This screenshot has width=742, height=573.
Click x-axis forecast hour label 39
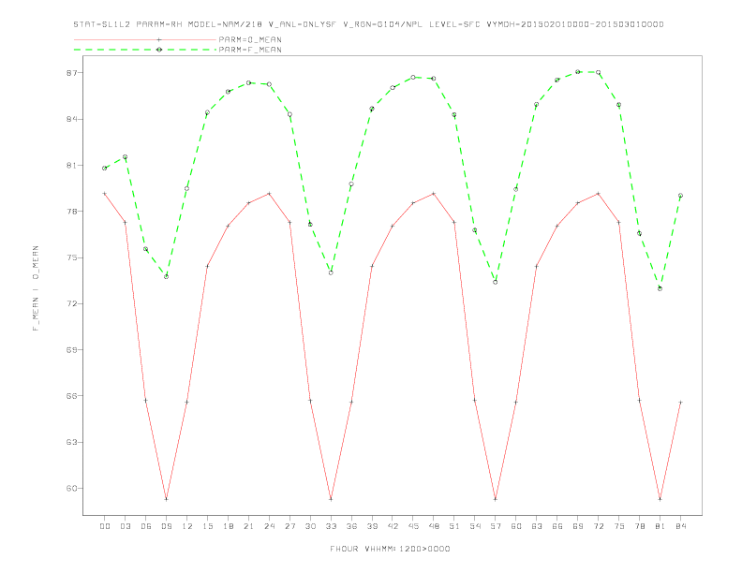[372, 526]
